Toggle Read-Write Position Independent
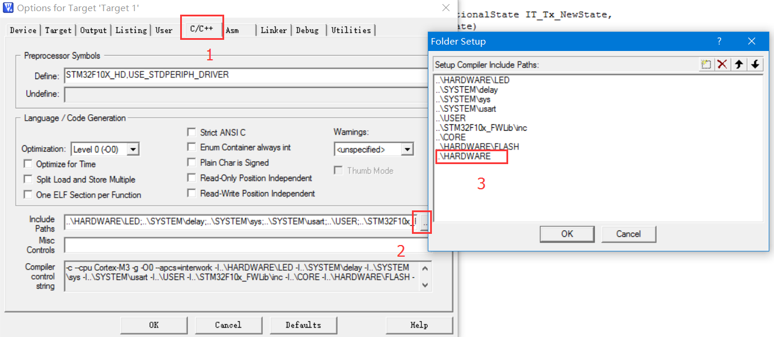Image resolution: width=774 pixels, height=337 pixels. [x=191, y=193]
